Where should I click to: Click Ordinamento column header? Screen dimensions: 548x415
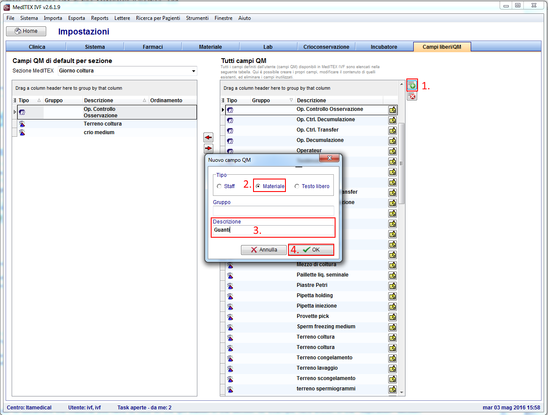pos(173,101)
